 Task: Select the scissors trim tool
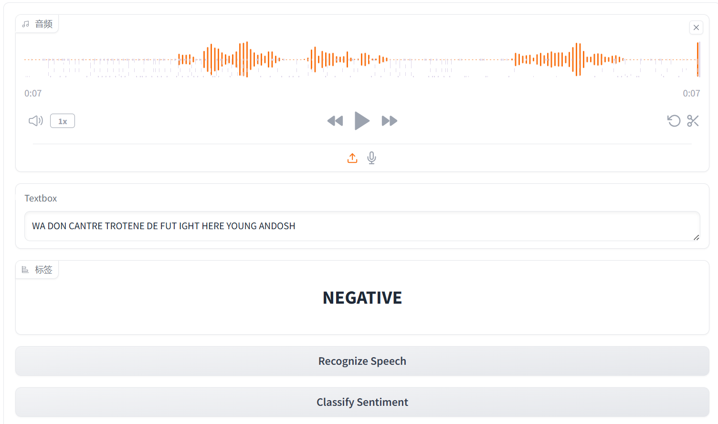693,121
